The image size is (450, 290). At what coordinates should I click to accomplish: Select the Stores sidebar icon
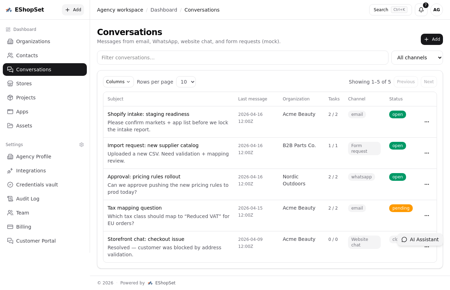pyautogui.click(x=9, y=84)
